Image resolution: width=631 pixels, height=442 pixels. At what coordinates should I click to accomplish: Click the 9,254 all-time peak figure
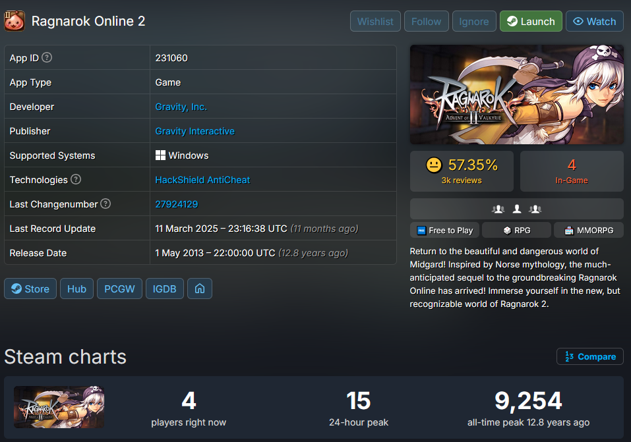(528, 401)
